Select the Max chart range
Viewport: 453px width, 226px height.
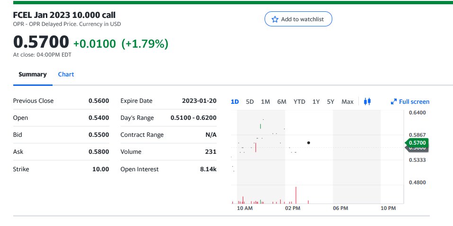pyautogui.click(x=347, y=101)
